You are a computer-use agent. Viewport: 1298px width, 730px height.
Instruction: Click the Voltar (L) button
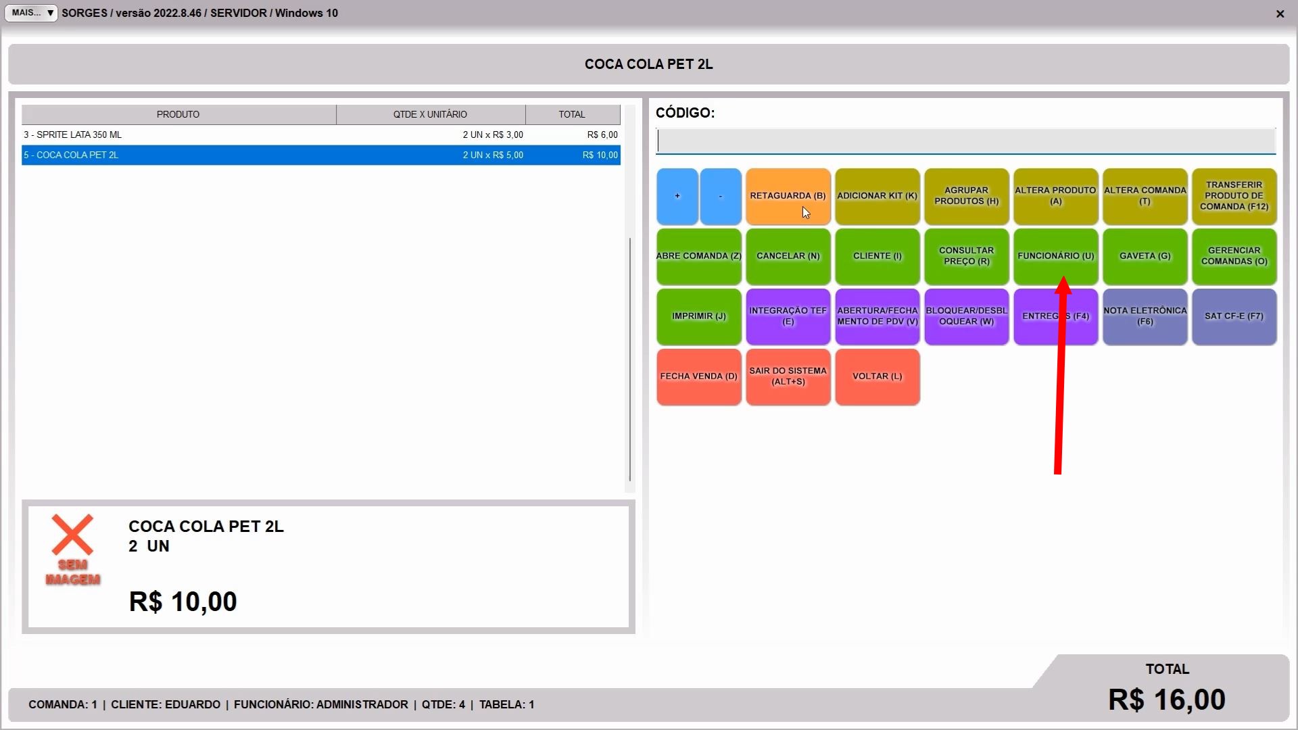tap(877, 376)
